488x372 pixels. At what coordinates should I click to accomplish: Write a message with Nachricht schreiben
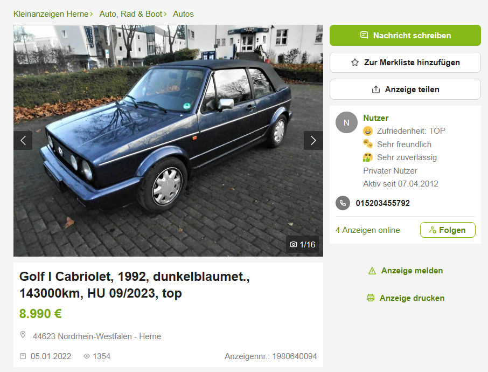click(x=405, y=36)
